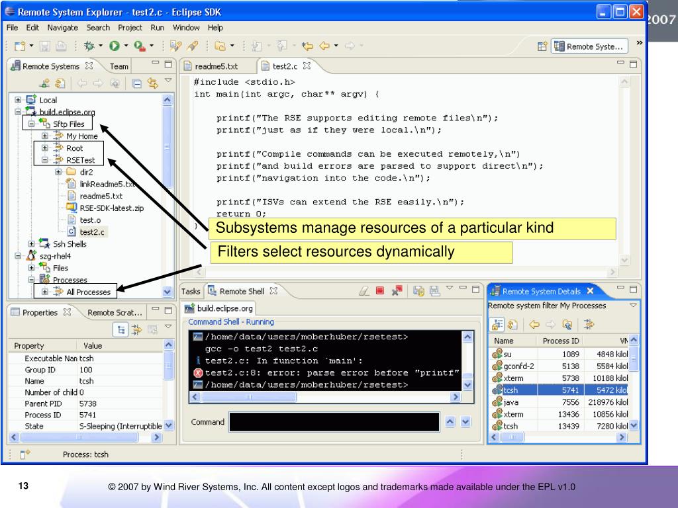Close the test2.c editor tab
The height and width of the screenshot is (508, 678).
[x=307, y=65]
